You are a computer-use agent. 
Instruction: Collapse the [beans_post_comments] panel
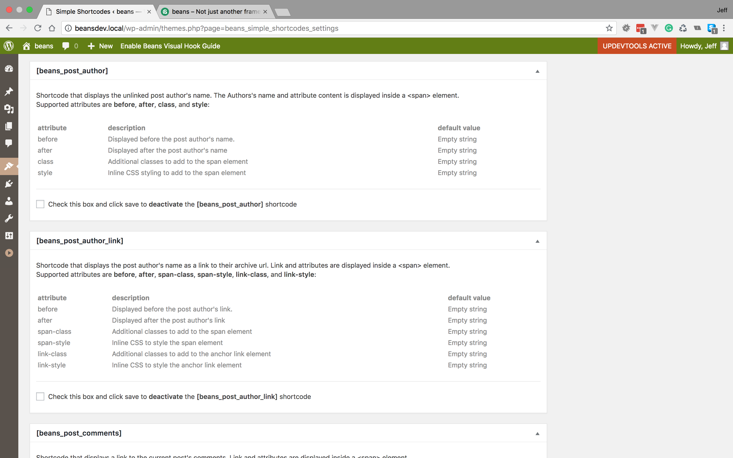(537, 434)
